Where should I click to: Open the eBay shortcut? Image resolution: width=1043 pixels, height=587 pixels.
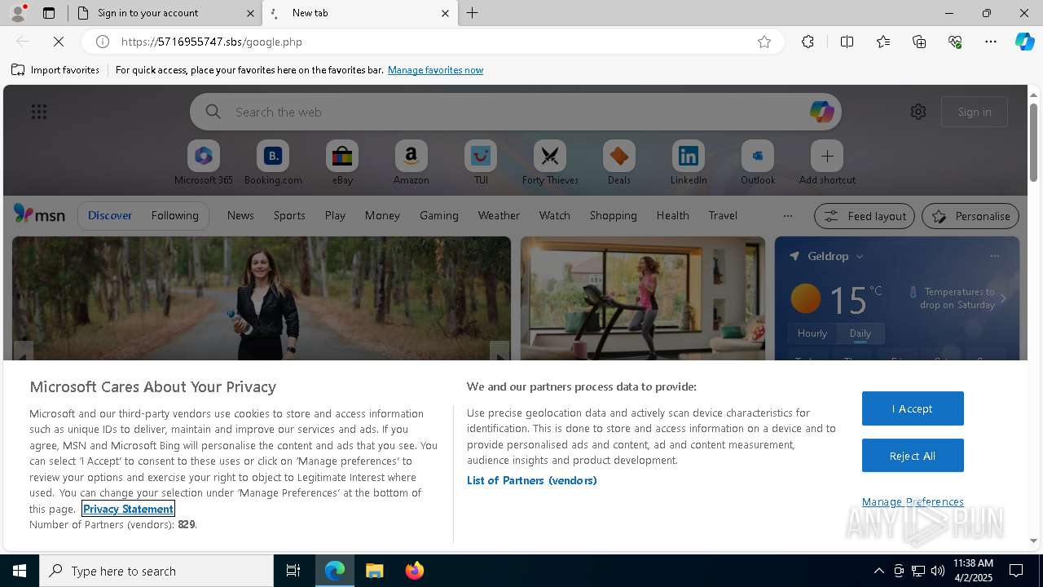[342, 162]
